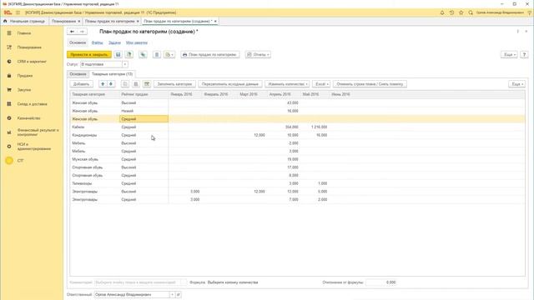This screenshot has width=534, height=300.
Task: Click the 1 216,000 cell in Кабели row
Action: coord(315,127)
